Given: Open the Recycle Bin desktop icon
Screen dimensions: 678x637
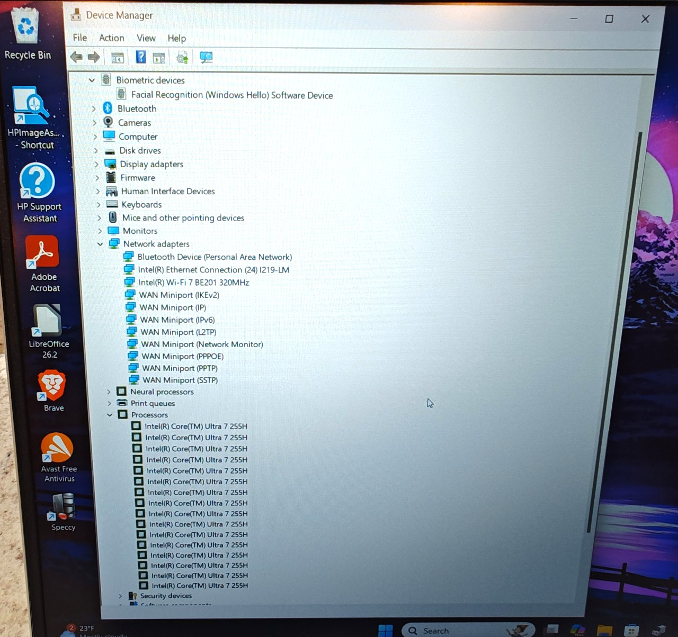Looking at the screenshot, I should click(26, 33).
